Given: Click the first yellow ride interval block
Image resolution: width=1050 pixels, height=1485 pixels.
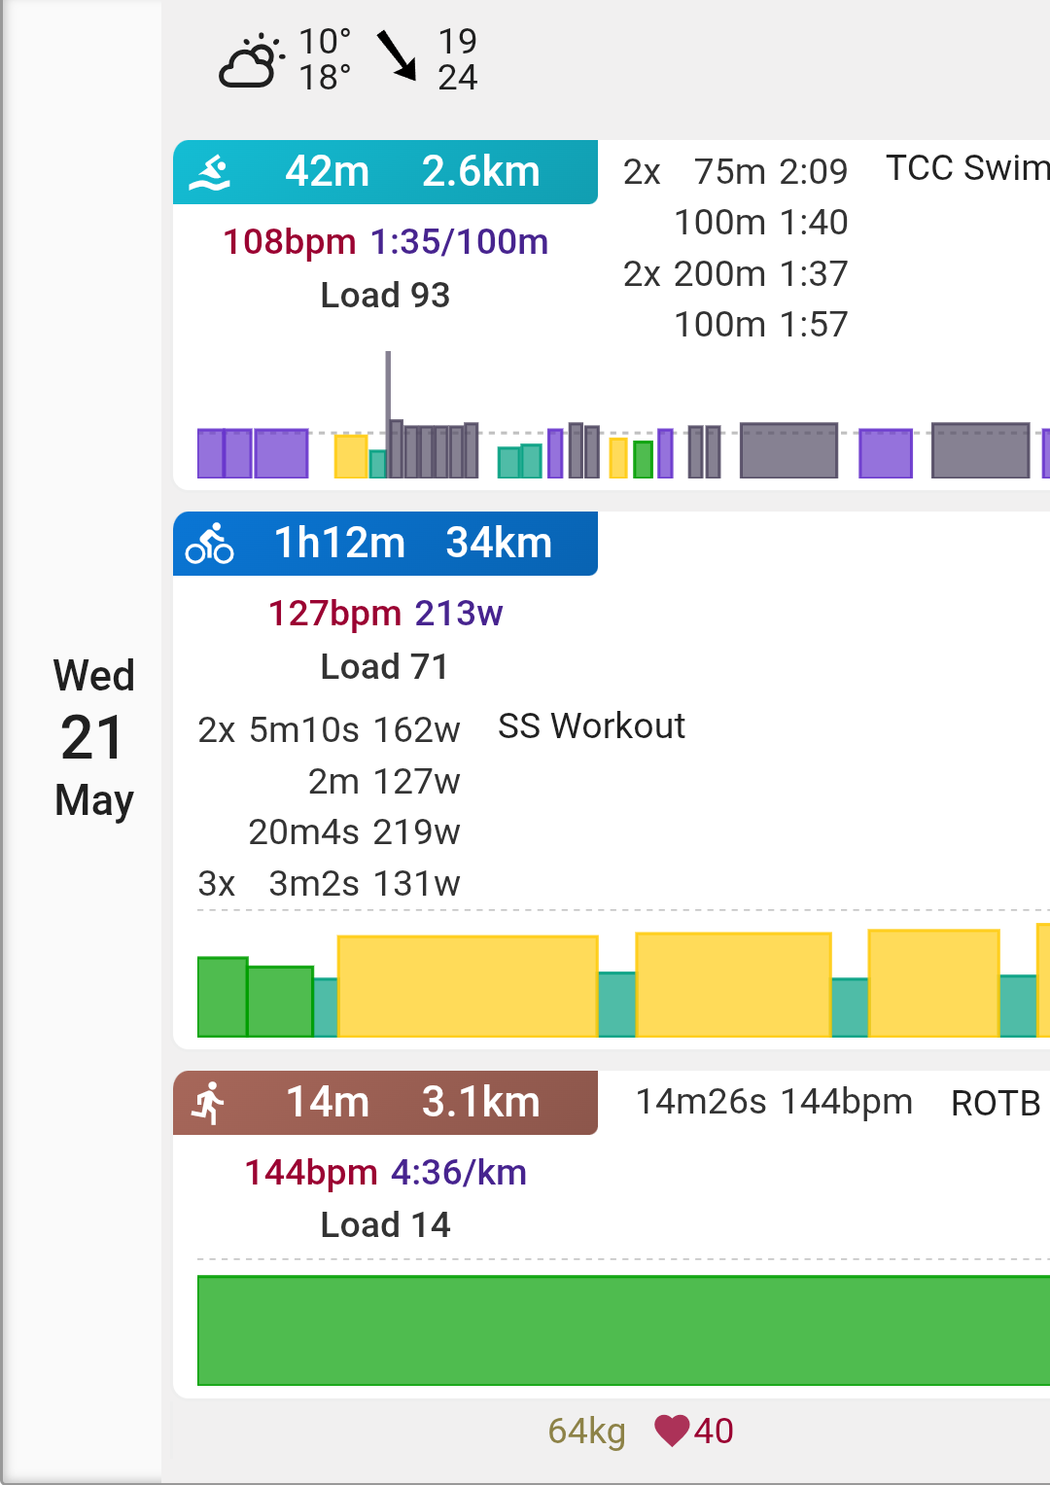Looking at the screenshot, I should (x=467, y=986).
